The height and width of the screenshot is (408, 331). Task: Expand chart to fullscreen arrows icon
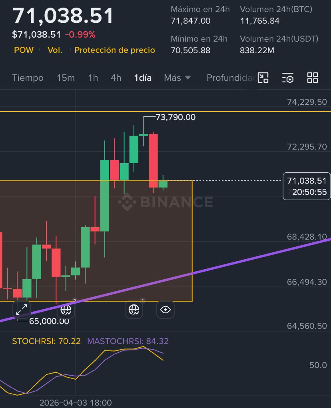point(22,309)
